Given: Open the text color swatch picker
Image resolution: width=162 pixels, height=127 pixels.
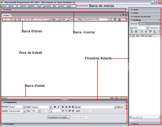Looking at the screenshot, I should tap(50, 111).
